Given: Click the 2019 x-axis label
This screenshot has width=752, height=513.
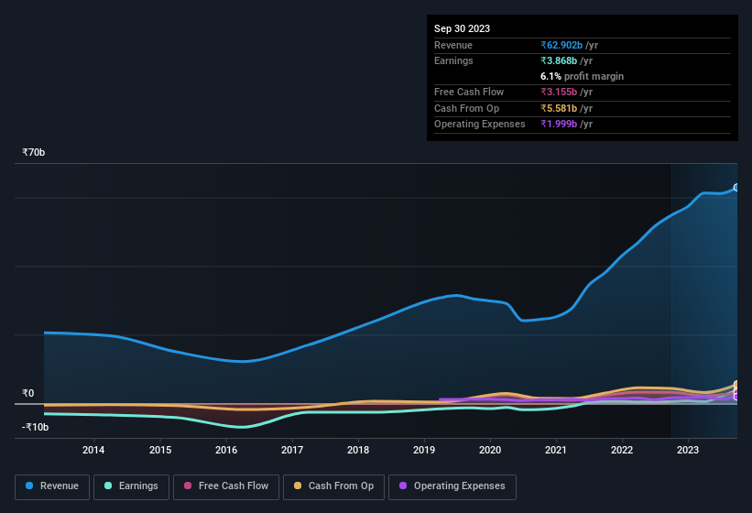Looking at the screenshot, I should [424, 450].
